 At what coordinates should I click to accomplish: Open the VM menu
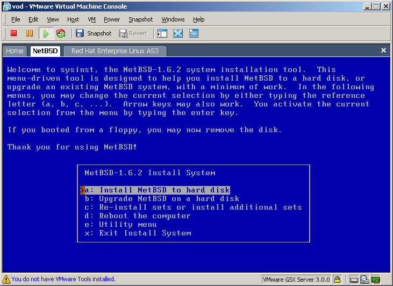click(x=91, y=19)
